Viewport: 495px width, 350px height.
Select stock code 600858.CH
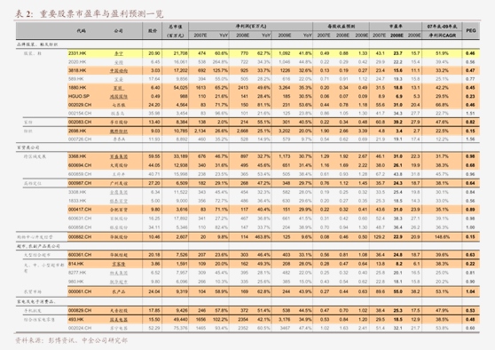80,227
